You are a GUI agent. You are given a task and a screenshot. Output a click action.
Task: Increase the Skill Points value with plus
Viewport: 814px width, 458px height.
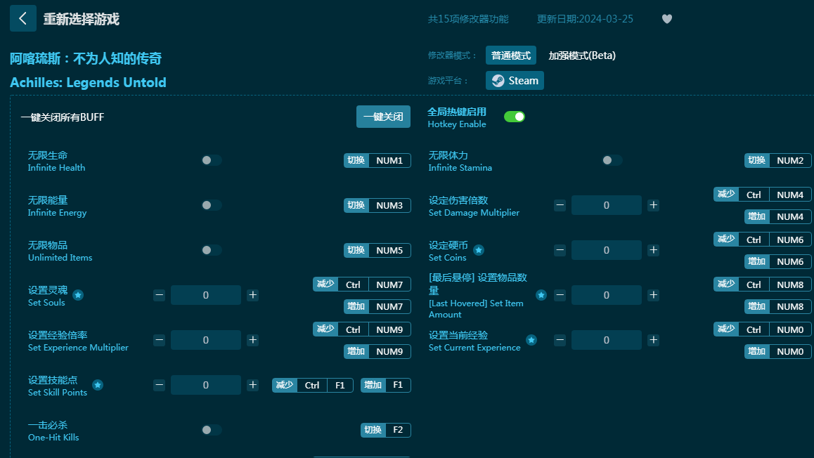coord(253,385)
